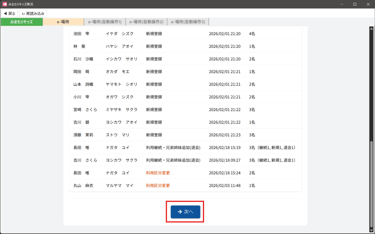Screen dimensions: 375x234
Task: Open the e-場所(自動操作3) tab
Action: coord(188,22)
